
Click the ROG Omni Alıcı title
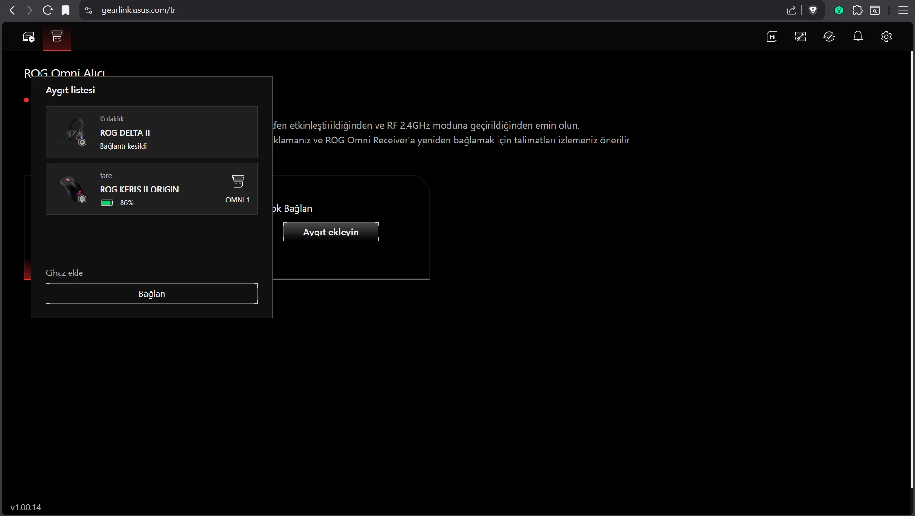click(64, 72)
